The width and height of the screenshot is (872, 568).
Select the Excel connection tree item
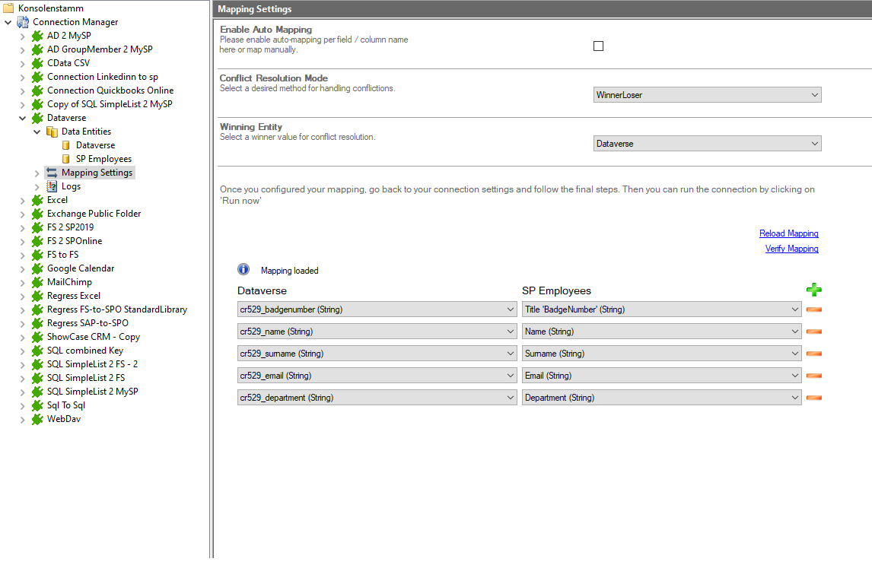pos(57,200)
